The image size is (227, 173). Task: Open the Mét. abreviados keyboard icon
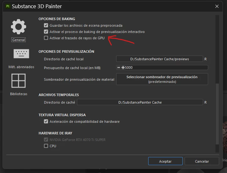tap(21, 54)
